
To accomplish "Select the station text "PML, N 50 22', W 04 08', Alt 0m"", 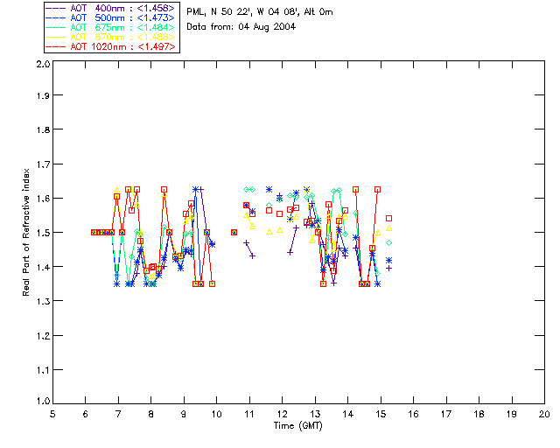I will [x=260, y=12].
